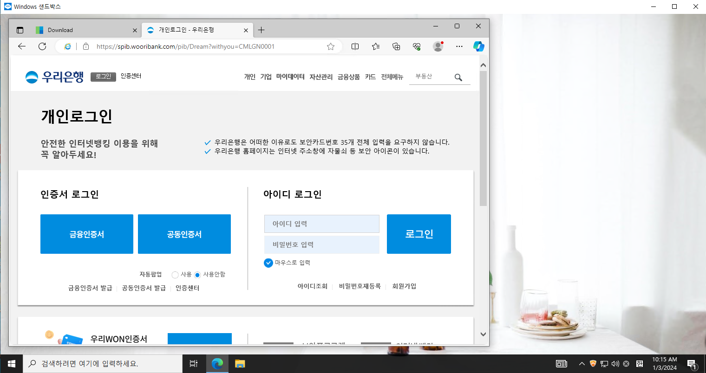Image resolution: width=706 pixels, height=373 pixels.
Task: Refresh the page
Action: point(42,46)
